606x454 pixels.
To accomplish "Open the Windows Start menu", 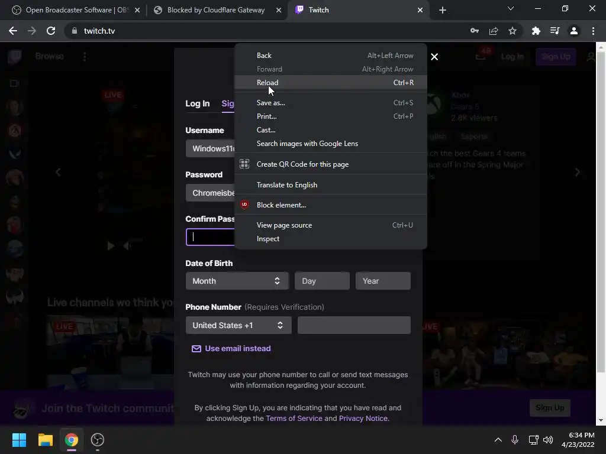I will [19, 440].
